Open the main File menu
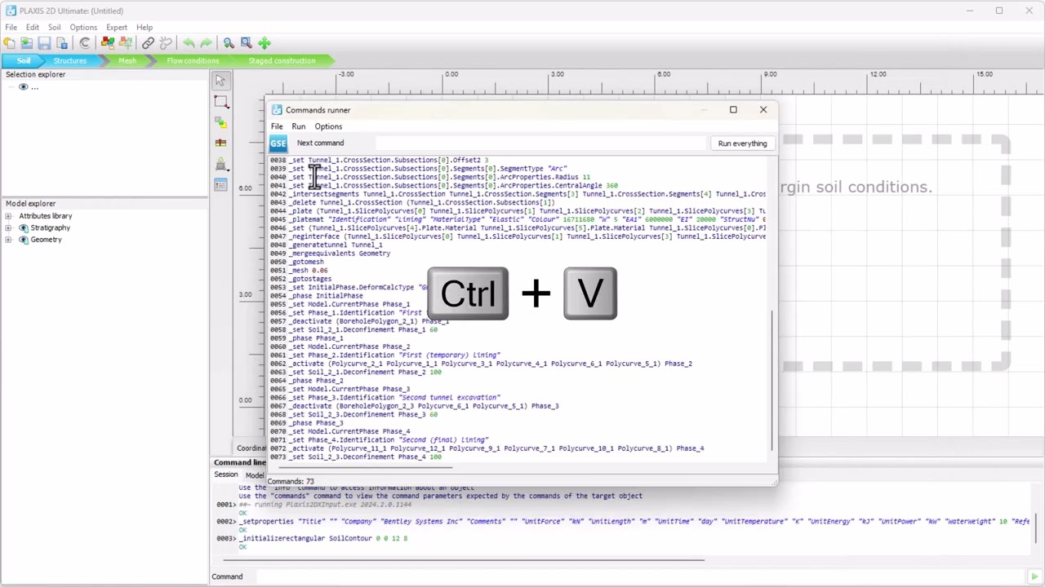This screenshot has width=1045, height=587. (11, 28)
